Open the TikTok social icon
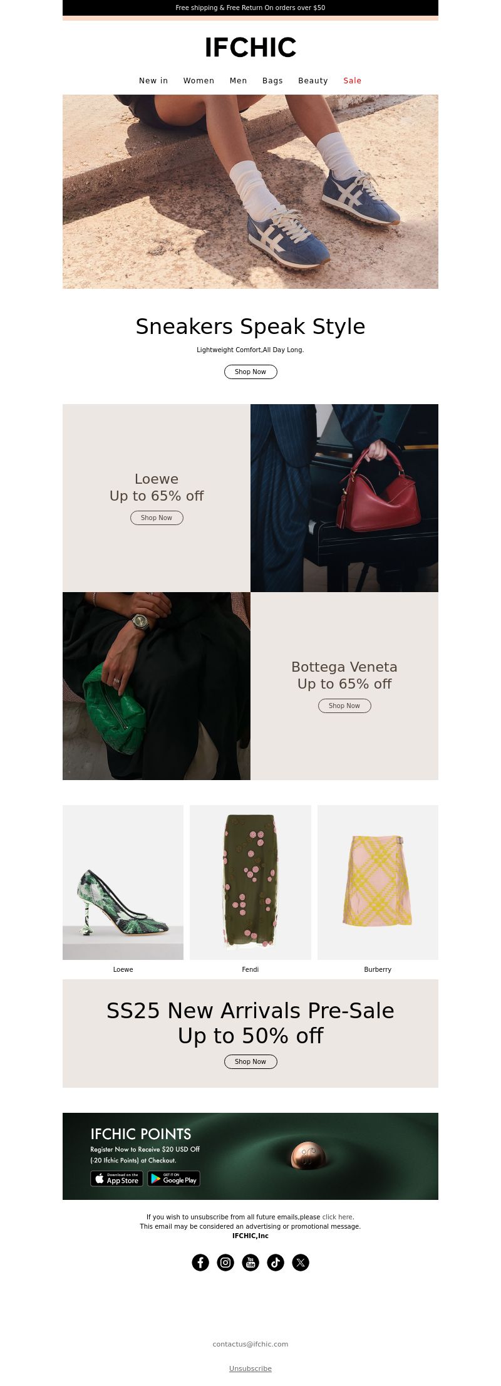This screenshot has height=1386, width=501. click(x=276, y=1263)
